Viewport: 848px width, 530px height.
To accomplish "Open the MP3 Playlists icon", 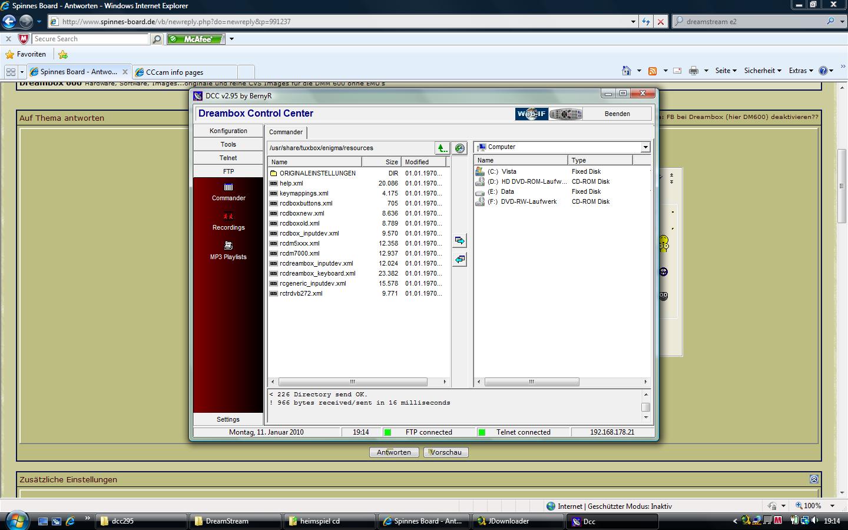I will pos(228,246).
